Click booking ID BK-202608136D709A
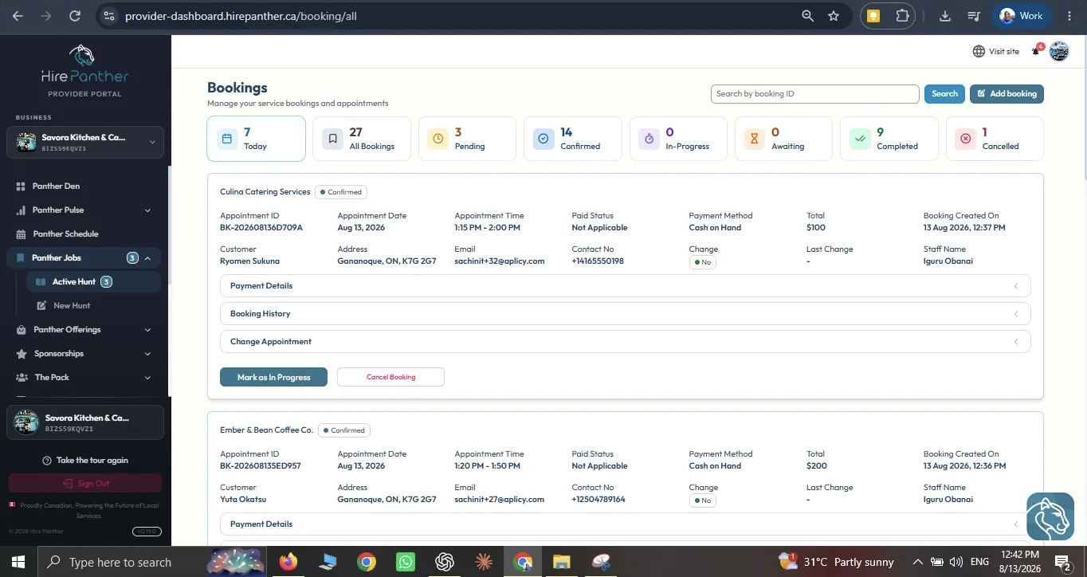Screen dimensions: 1087x577 pyautogui.click(x=261, y=228)
